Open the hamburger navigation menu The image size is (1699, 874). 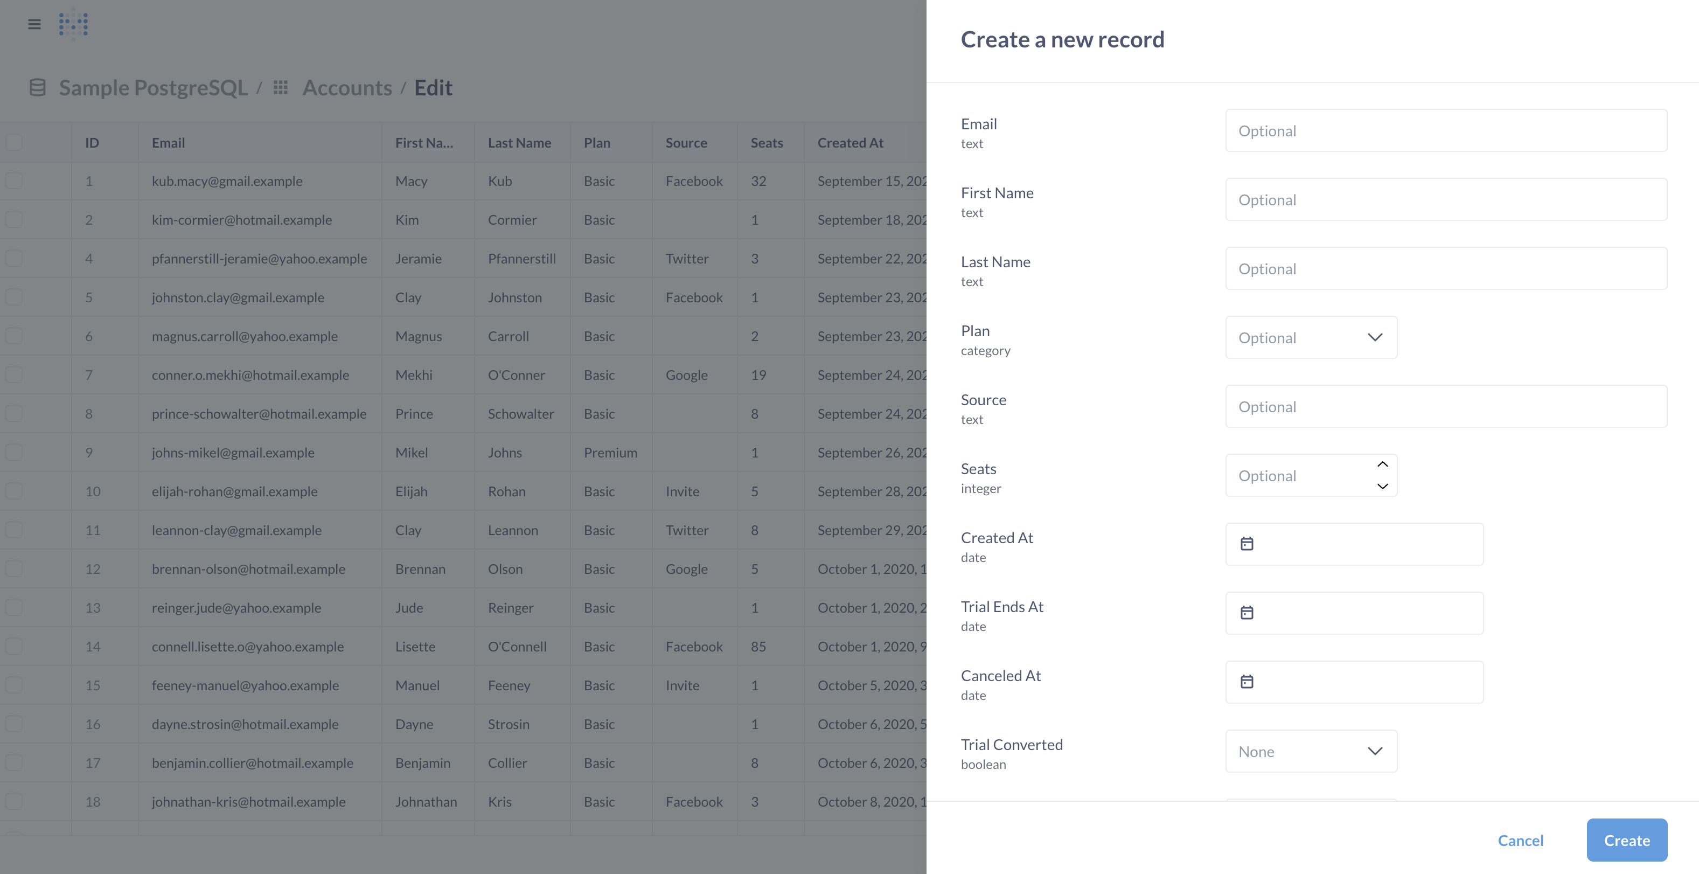(x=33, y=24)
